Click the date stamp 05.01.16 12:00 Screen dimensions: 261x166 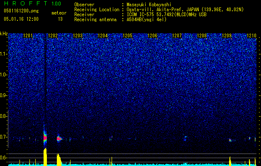click(x=21, y=19)
